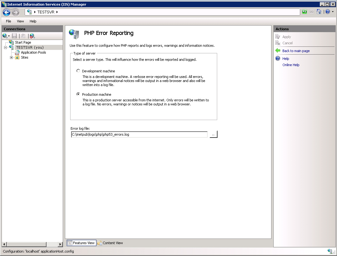Select TESTSVR (you) server node
This screenshot has height=256, width=337.
pyautogui.click(x=30, y=47)
